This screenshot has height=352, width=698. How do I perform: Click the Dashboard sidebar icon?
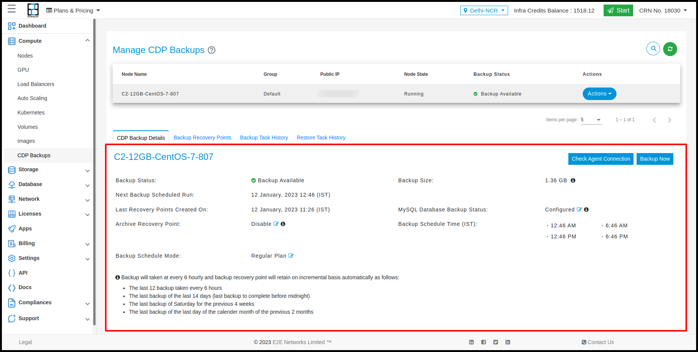[x=12, y=26]
